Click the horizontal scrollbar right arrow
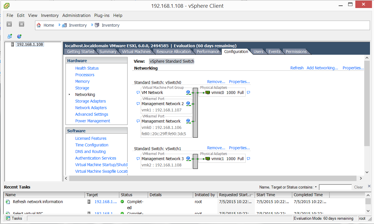The image size is (374, 224). [361, 178]
